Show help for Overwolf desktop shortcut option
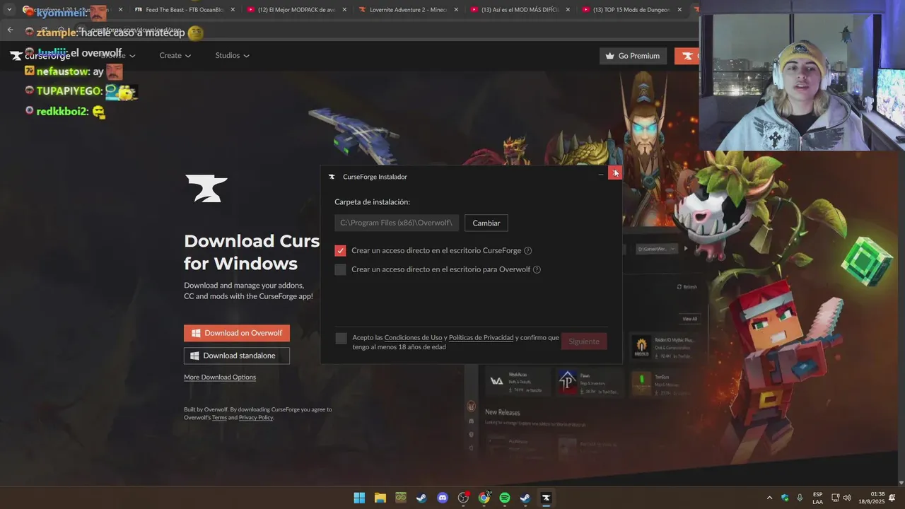This screenshot has height=509, width=905. coord(537,269)
